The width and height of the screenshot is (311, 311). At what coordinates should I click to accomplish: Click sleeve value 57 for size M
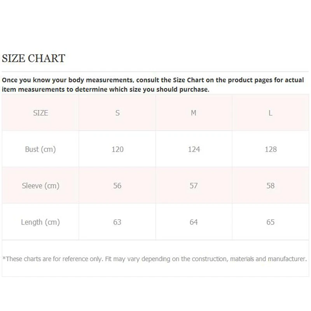click(x=194, y=186)
